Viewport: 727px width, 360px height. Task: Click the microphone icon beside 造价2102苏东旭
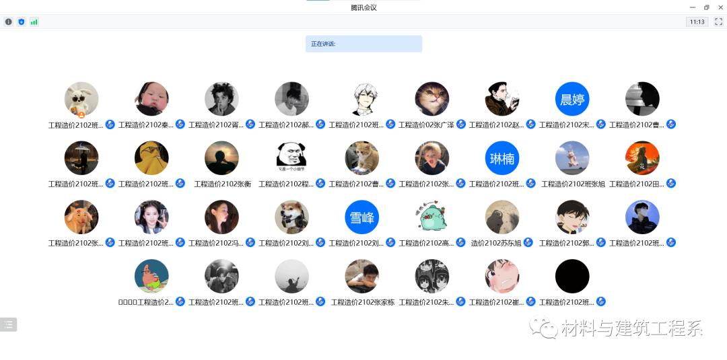528,242
